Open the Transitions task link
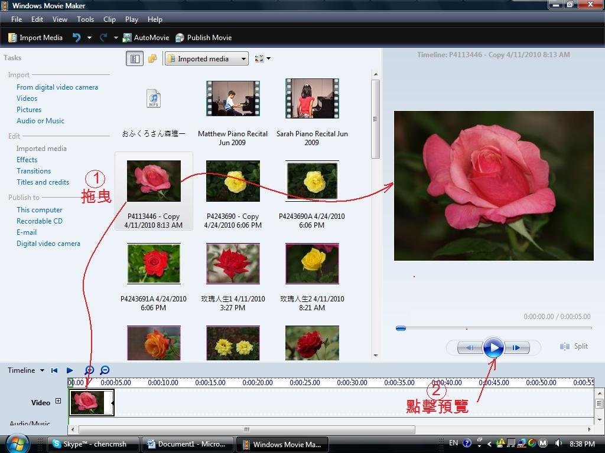The width and height of the screenshot is (605, 453). click(x=34, y=170)
